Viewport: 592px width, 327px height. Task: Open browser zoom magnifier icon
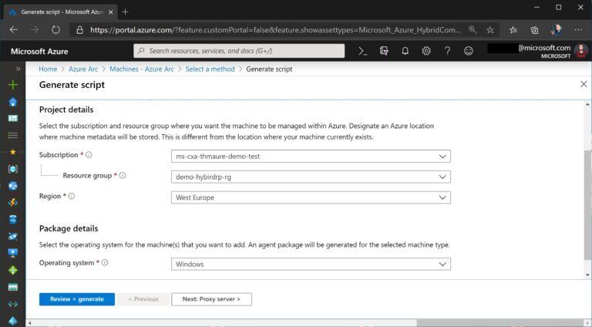(x=473, y=29)
